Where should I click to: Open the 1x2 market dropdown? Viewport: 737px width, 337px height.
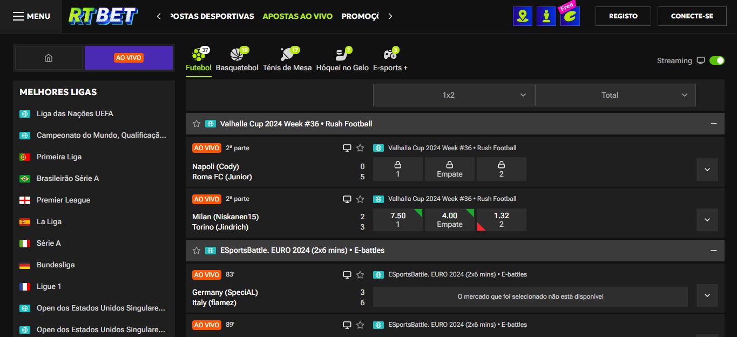coord(454,95)
